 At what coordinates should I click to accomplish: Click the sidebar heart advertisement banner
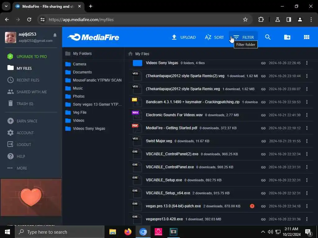click(31, 197)
